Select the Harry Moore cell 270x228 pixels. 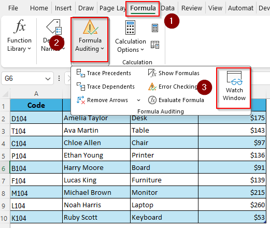[x=96, y=168]
